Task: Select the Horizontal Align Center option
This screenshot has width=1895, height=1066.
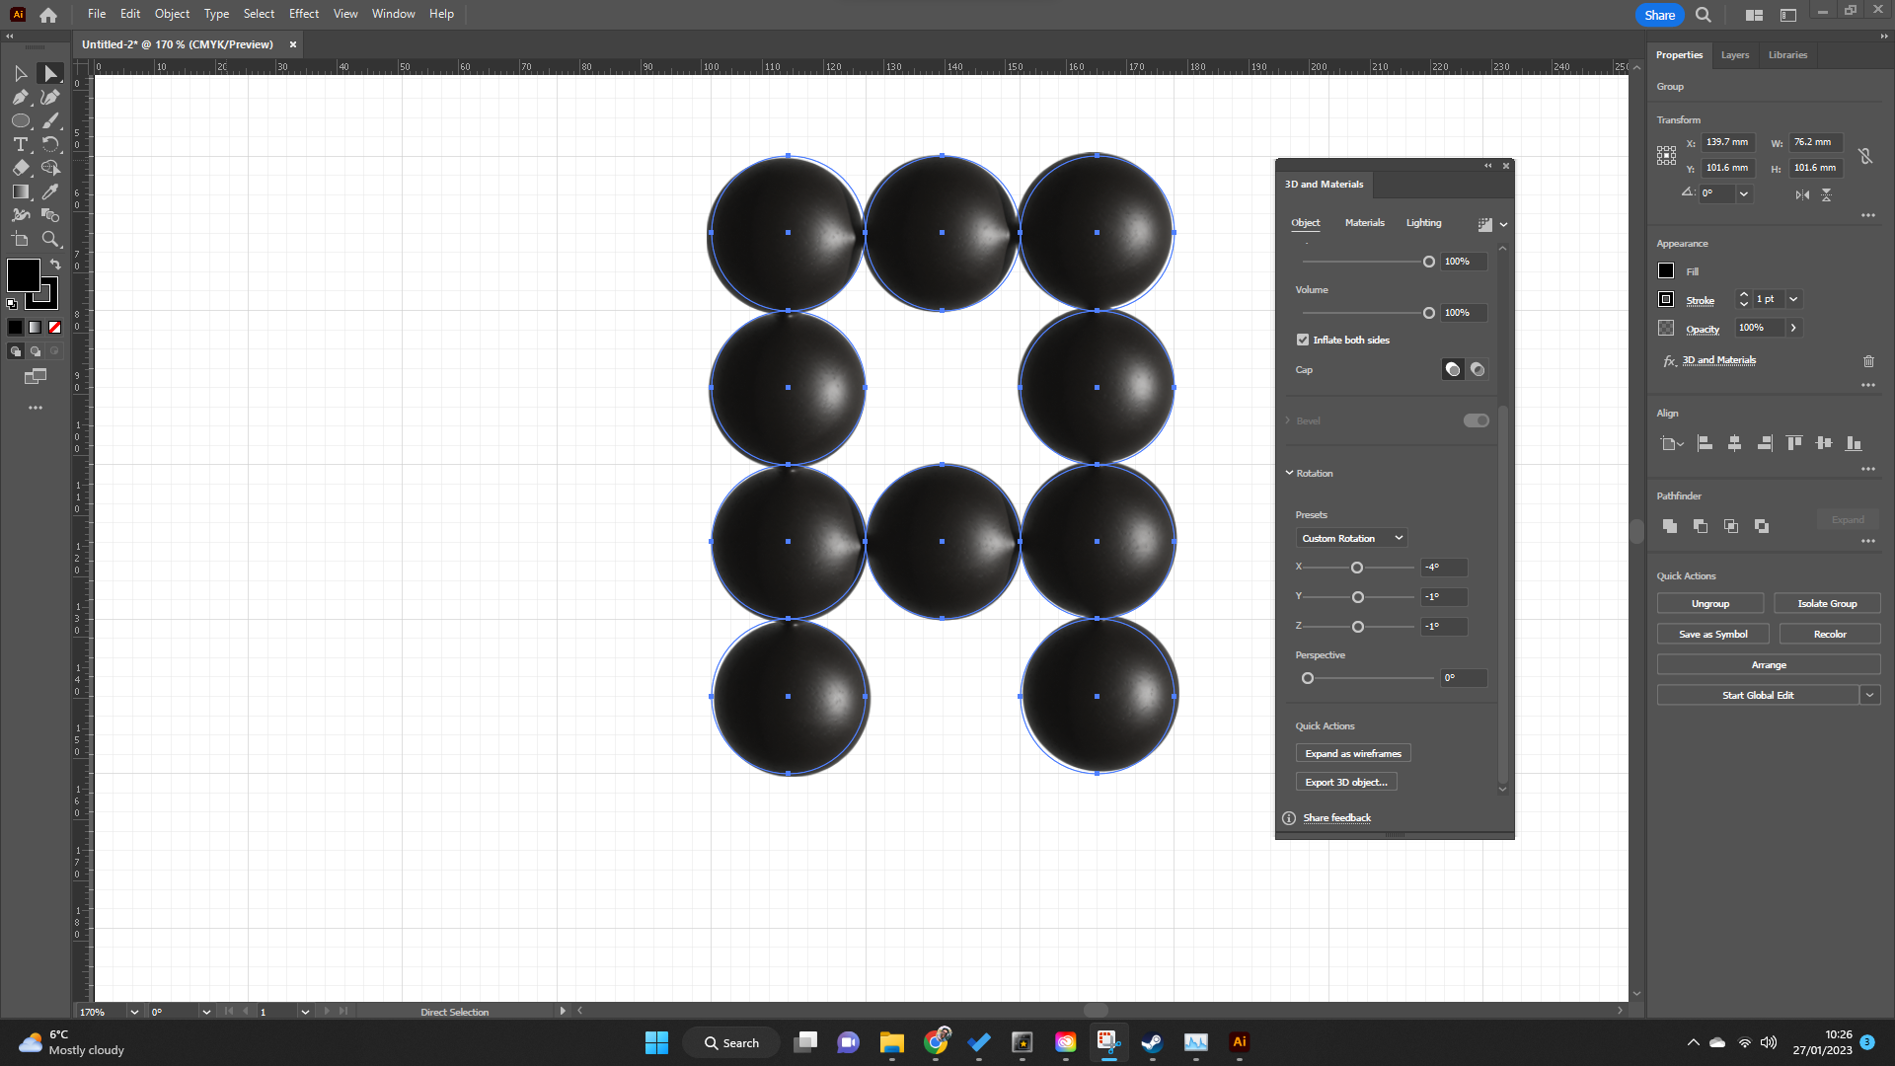Action: (x=1735, y=443)
